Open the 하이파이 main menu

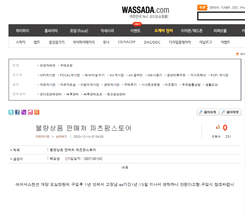pyautogui.click(x=22, y=31)
